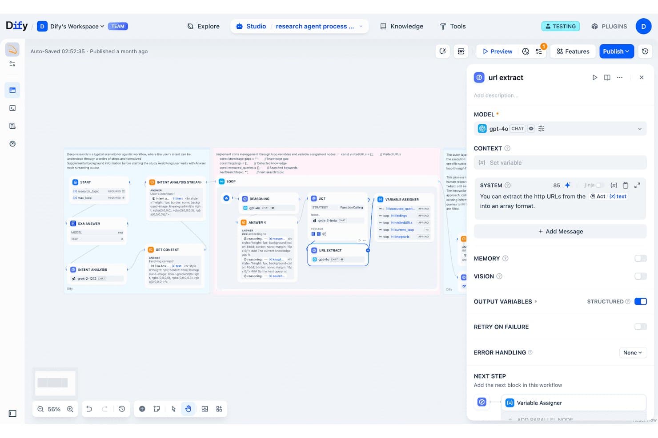Click the Preview button
658x438 pixels.
point(498,51)
